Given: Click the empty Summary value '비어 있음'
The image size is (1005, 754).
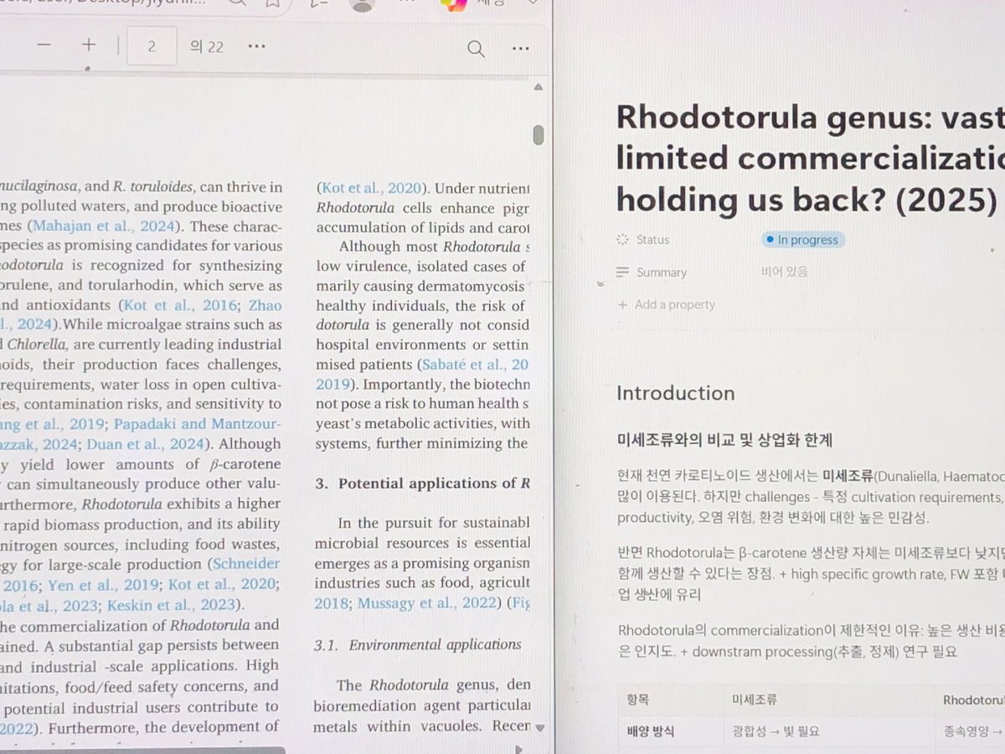Looking at the screenshot, I should (784, 271).
